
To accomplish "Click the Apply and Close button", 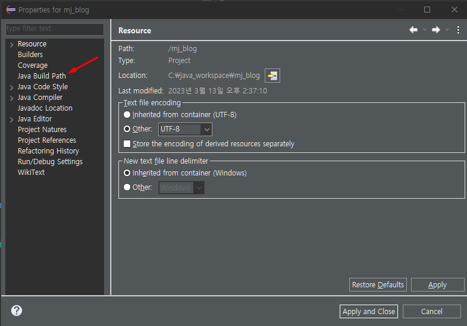I will (x=369, y=311).
